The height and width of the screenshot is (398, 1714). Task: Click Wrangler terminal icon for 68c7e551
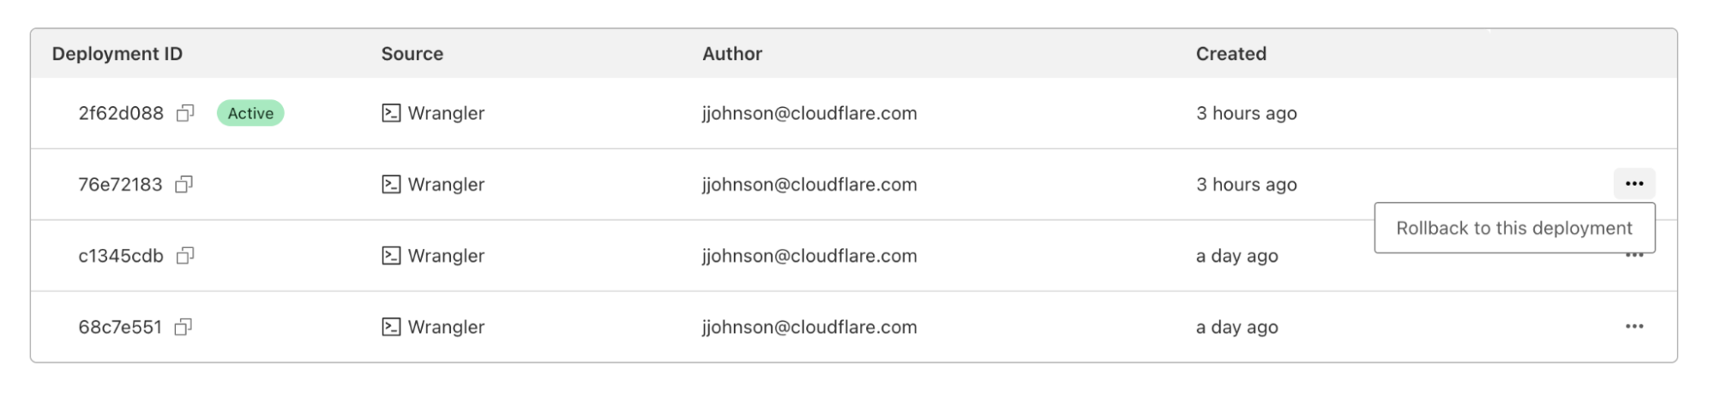391,327
